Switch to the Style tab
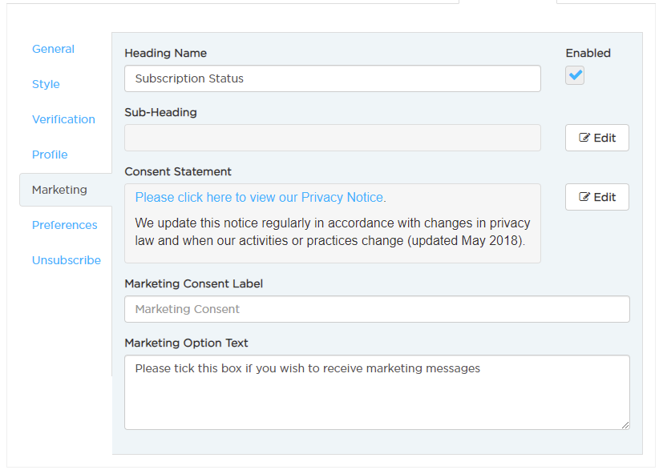Image resolution: width=663 pixels, height=474 pixels. tap(46, 84)
